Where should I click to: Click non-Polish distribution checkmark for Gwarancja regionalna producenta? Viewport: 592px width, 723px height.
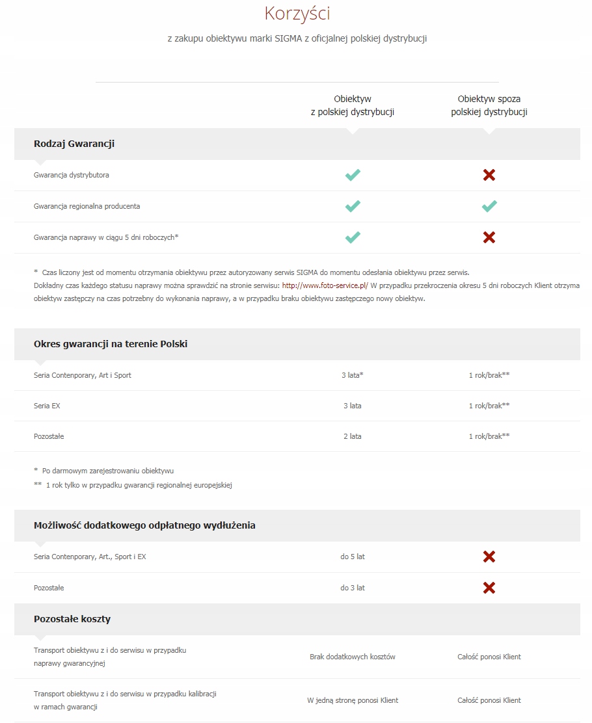click(x=489, y=206)
